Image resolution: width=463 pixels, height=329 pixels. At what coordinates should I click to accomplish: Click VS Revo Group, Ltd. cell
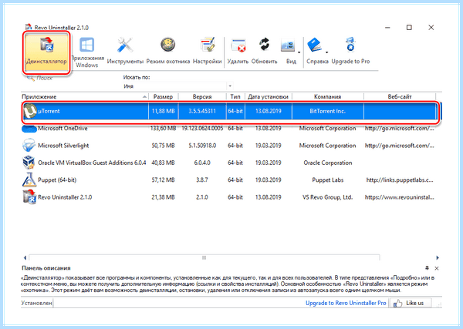point(327,197)
